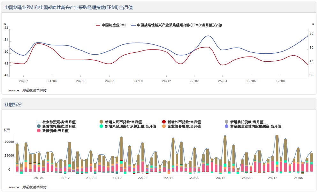The height and width of the screenshot is (193, 318).
Task: Click the pink circle icon for 政府债券
Action: [39, 131]
